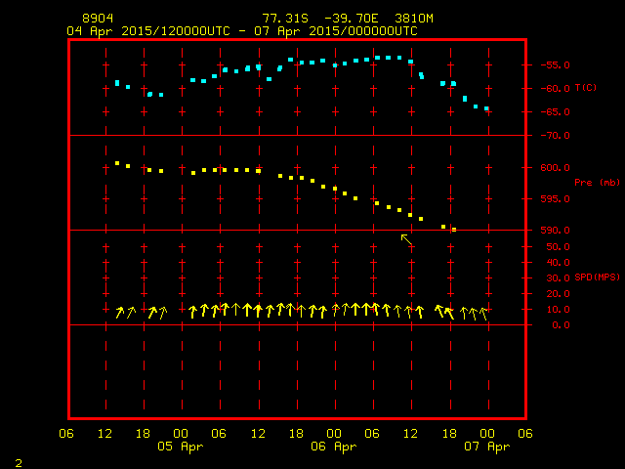Click the -65.0 temperature axis label
The width and height of the screenshot is (625, 469).
pyautogui.click(x=555, y=112)
